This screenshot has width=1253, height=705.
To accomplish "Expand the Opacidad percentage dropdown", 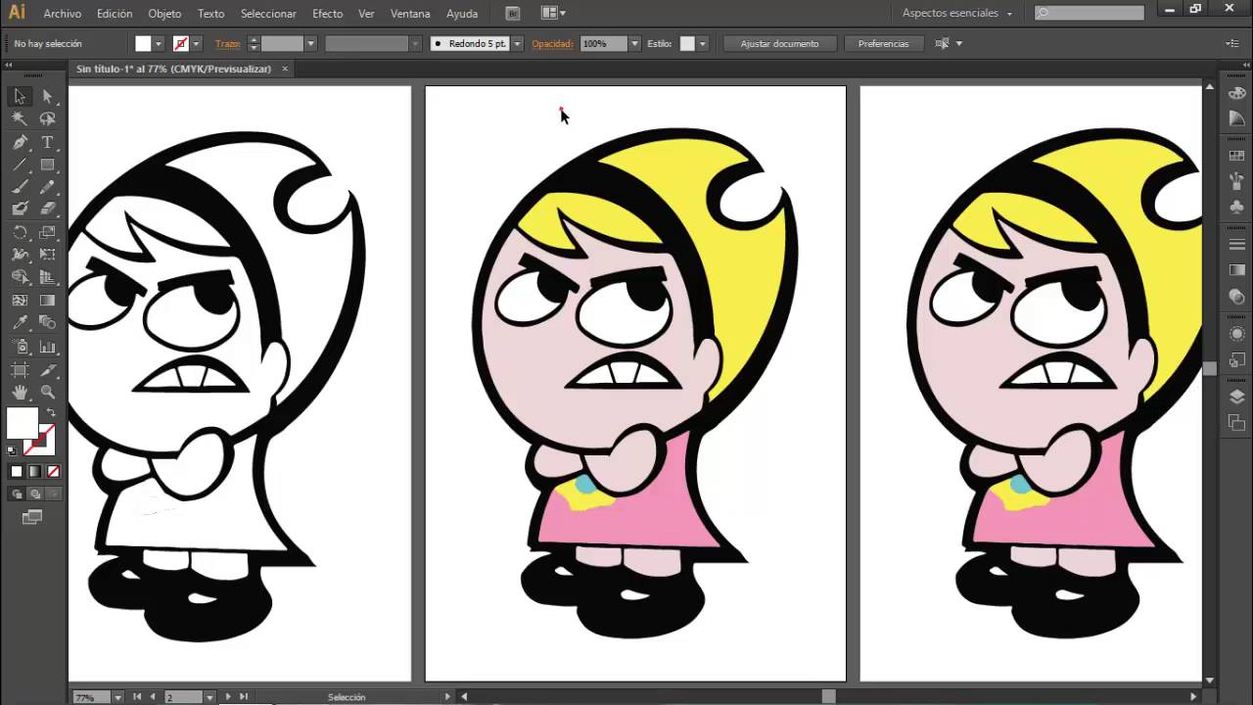I will tap(634, 43).
